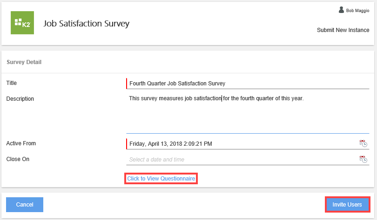Viewport: 377px width, 220px height.
Task: Click the green K2 logo
Action: click(22, 23)
